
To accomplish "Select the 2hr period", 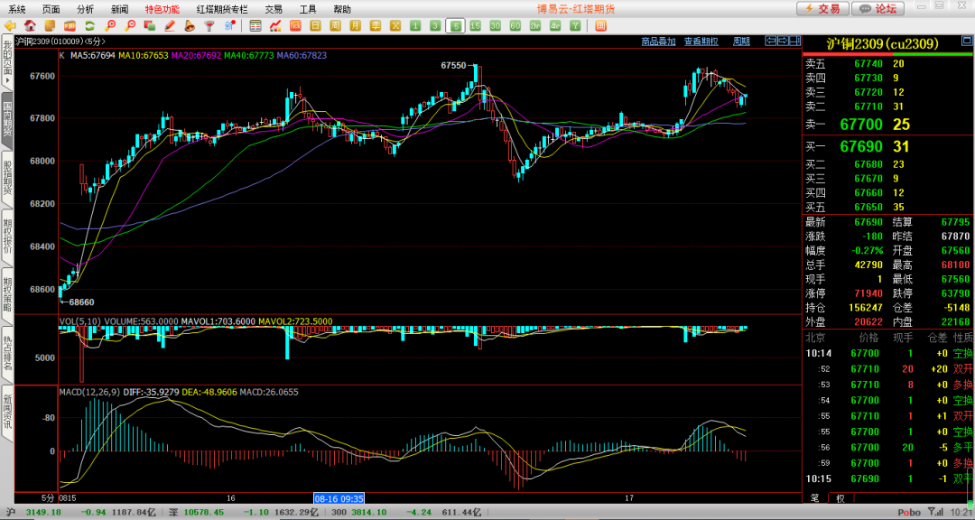I will 534,26.
